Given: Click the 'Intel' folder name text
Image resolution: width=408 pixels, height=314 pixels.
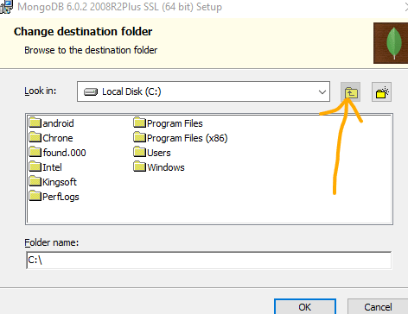Looking at the screenshot, I should pos(52,167).
